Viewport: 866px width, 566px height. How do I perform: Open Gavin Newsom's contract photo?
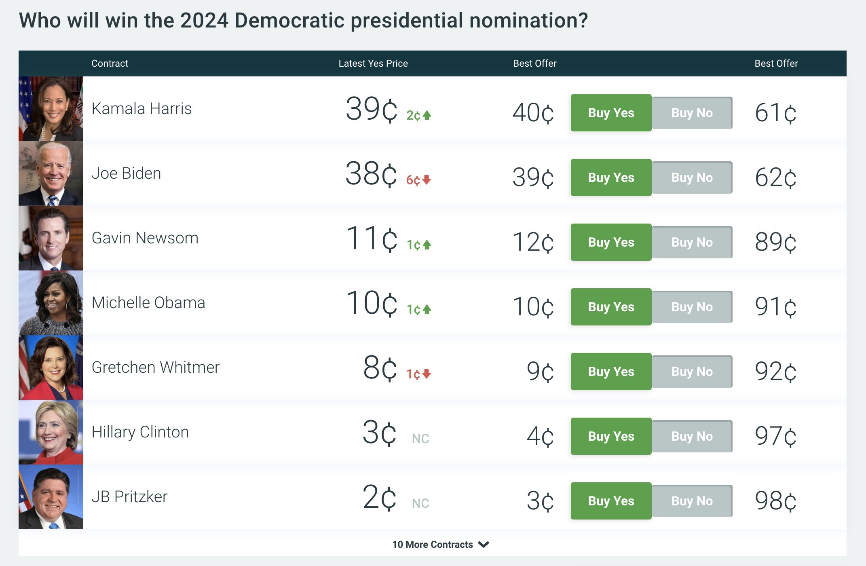pyautogui.click(x=51, y=238)
